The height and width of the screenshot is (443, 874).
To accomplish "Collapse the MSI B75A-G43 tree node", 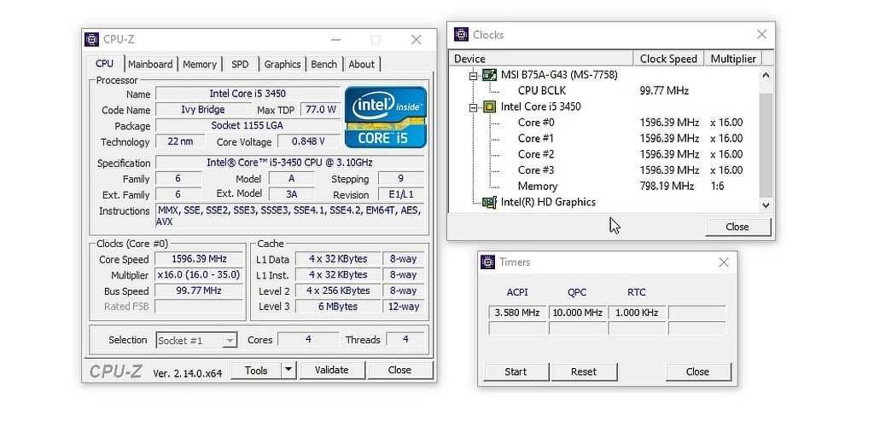I will click(473, 75).
